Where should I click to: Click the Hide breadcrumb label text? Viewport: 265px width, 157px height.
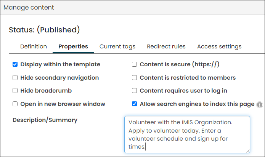coord(46,91)
